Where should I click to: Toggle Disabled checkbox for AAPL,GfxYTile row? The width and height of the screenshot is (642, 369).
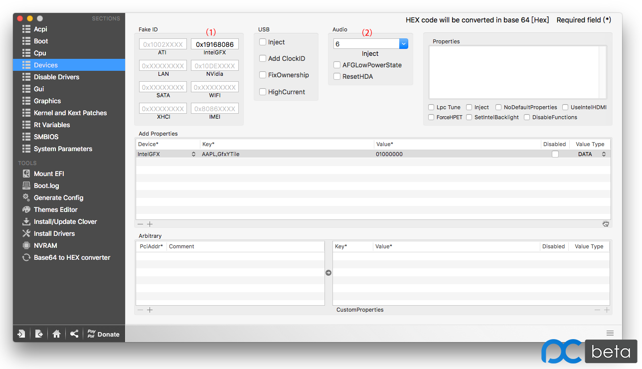[555, 154]
